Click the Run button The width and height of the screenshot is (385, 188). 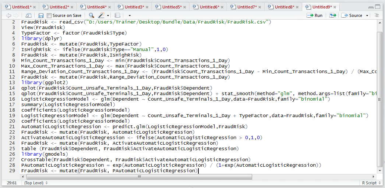(315, 15)
